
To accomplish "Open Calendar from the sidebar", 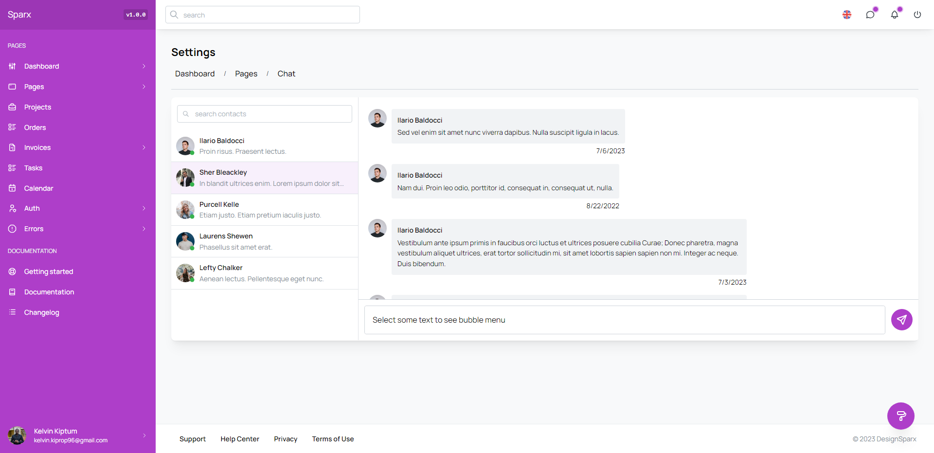I will pos(38,188).
